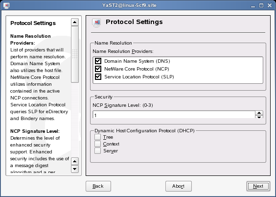Enable the DHCP Tree checkbox
Viewport: 276px width, 197px height.
(97, 137)
